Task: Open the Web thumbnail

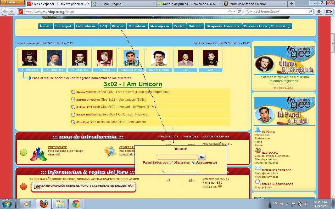Action: click(210, 60)
